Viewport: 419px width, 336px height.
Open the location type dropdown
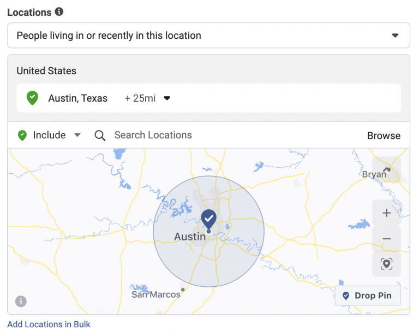point(208,36)
